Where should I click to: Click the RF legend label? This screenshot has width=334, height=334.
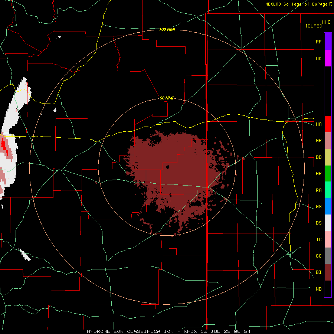coord(318,42)
